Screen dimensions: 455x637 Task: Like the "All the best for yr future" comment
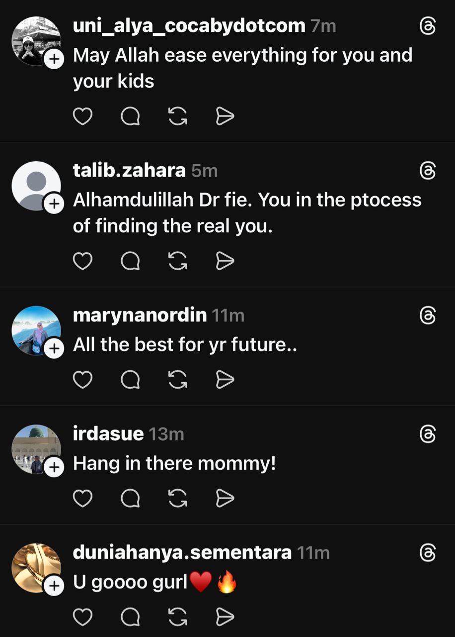(82, 380)
